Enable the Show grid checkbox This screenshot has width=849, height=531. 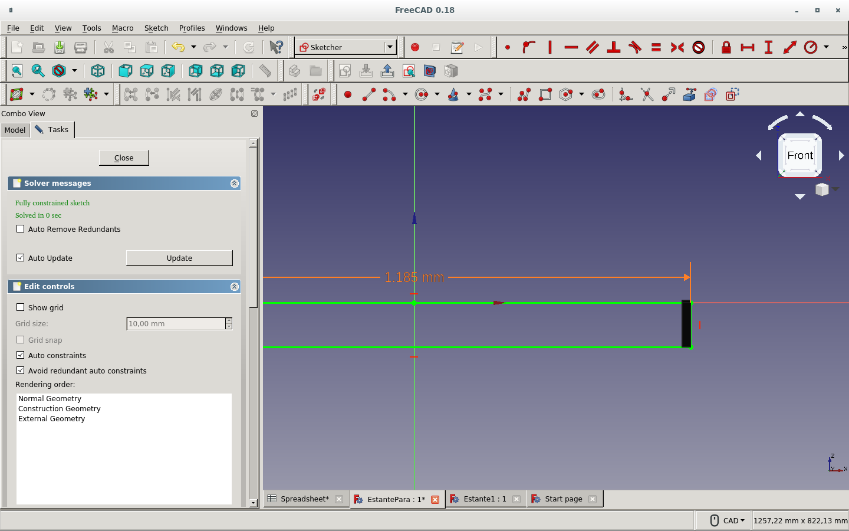tap(21, 307)
